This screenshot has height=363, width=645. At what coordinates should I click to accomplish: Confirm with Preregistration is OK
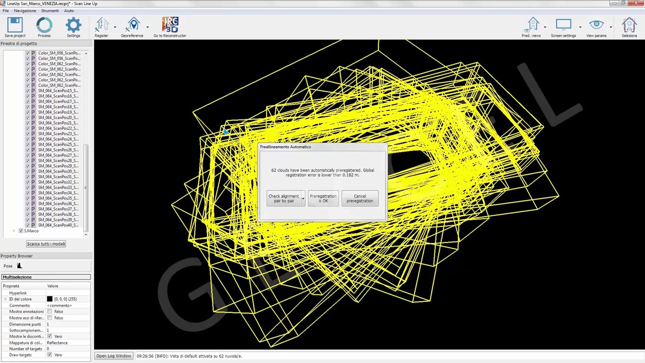click(x=323, y=199)
